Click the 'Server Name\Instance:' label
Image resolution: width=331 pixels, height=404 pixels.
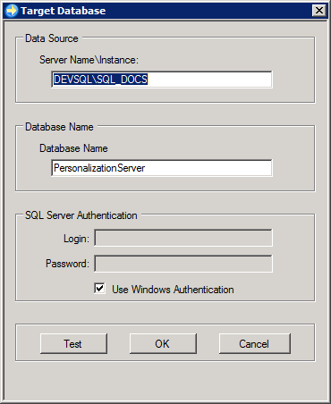[89, 60]
